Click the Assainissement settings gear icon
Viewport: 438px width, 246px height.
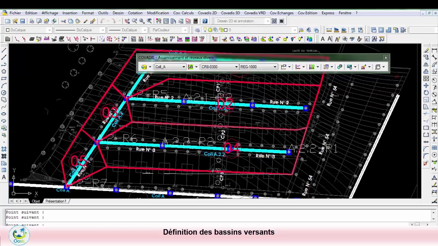click(339, 67)
